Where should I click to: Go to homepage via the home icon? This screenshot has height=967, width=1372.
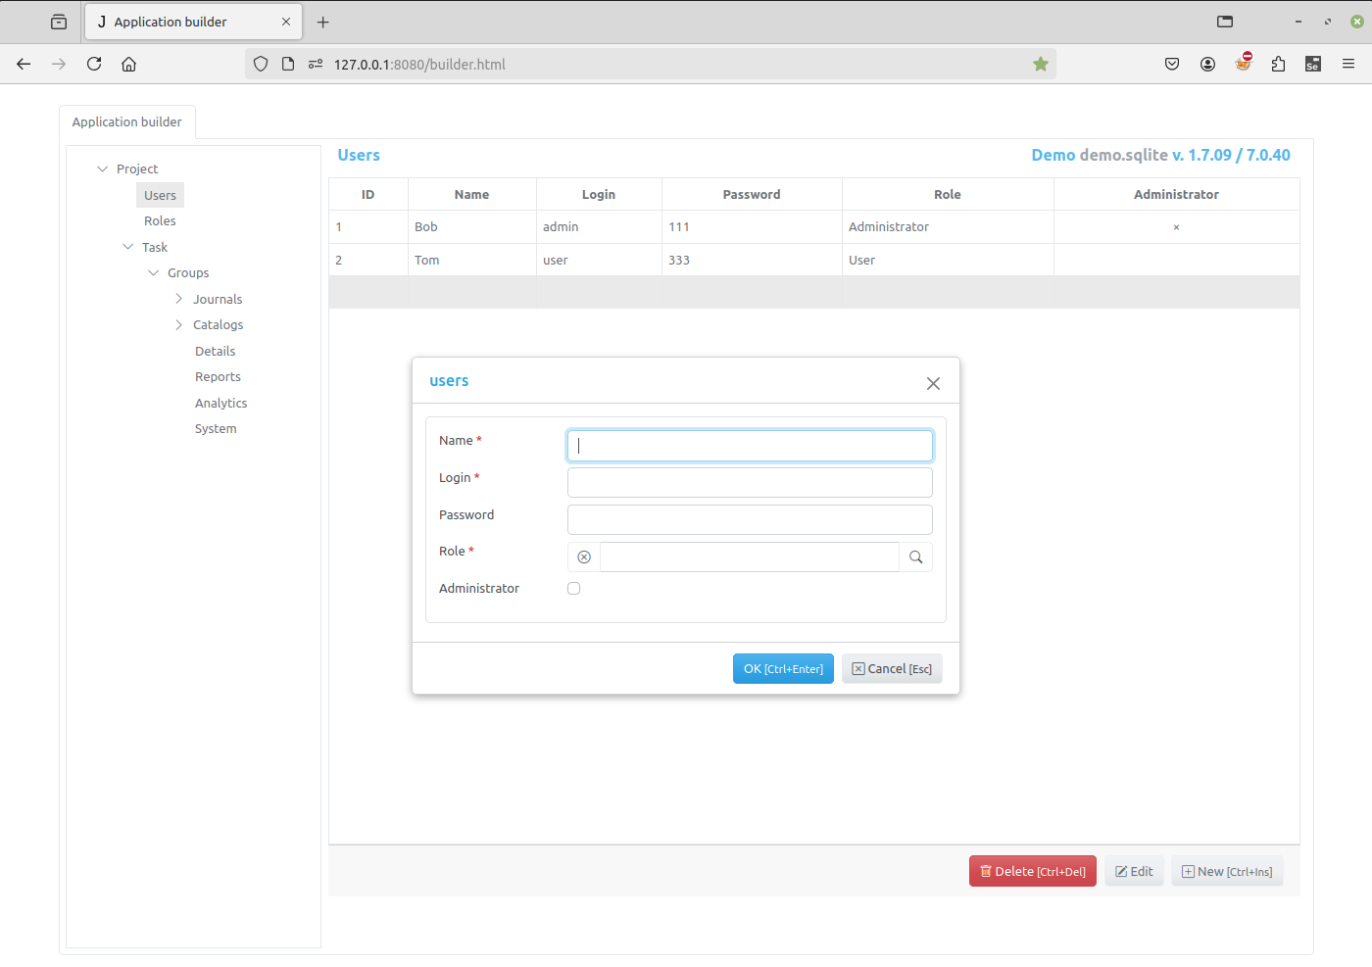click(x=128, y=64)
